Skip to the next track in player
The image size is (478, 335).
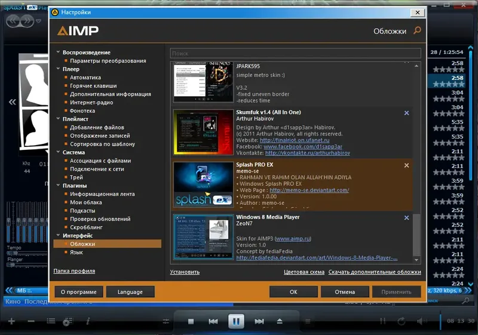point(259,321)
